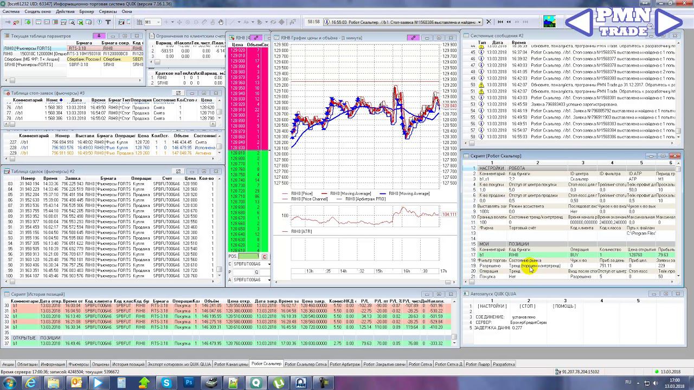This screenshot has height=390, width=694.
Task: Select the hand pan tool in toolbar
Action: coord(221,22)
